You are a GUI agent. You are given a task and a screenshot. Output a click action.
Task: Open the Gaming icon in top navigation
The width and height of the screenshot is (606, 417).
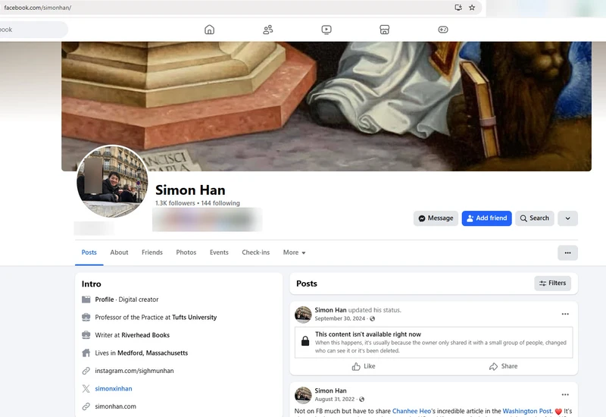(x=443, y=30)
